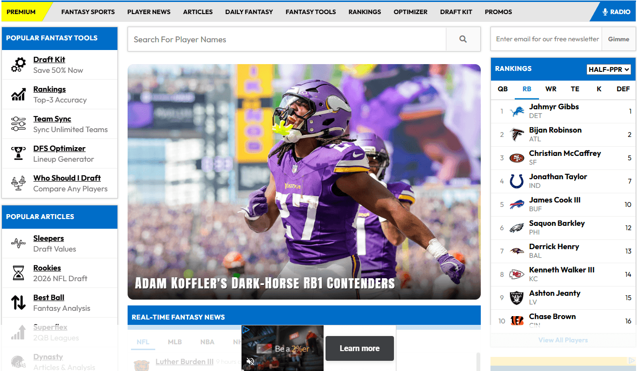Image resolution: width=637 pixels, height=371 pixels.
Task: Click the Who Should I Draft scales icon
Action: [x=18, y=183]
